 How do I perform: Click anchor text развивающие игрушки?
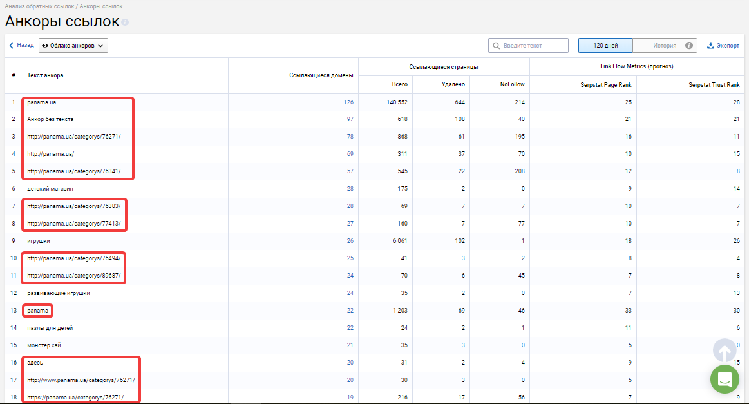tap(58, 293)
